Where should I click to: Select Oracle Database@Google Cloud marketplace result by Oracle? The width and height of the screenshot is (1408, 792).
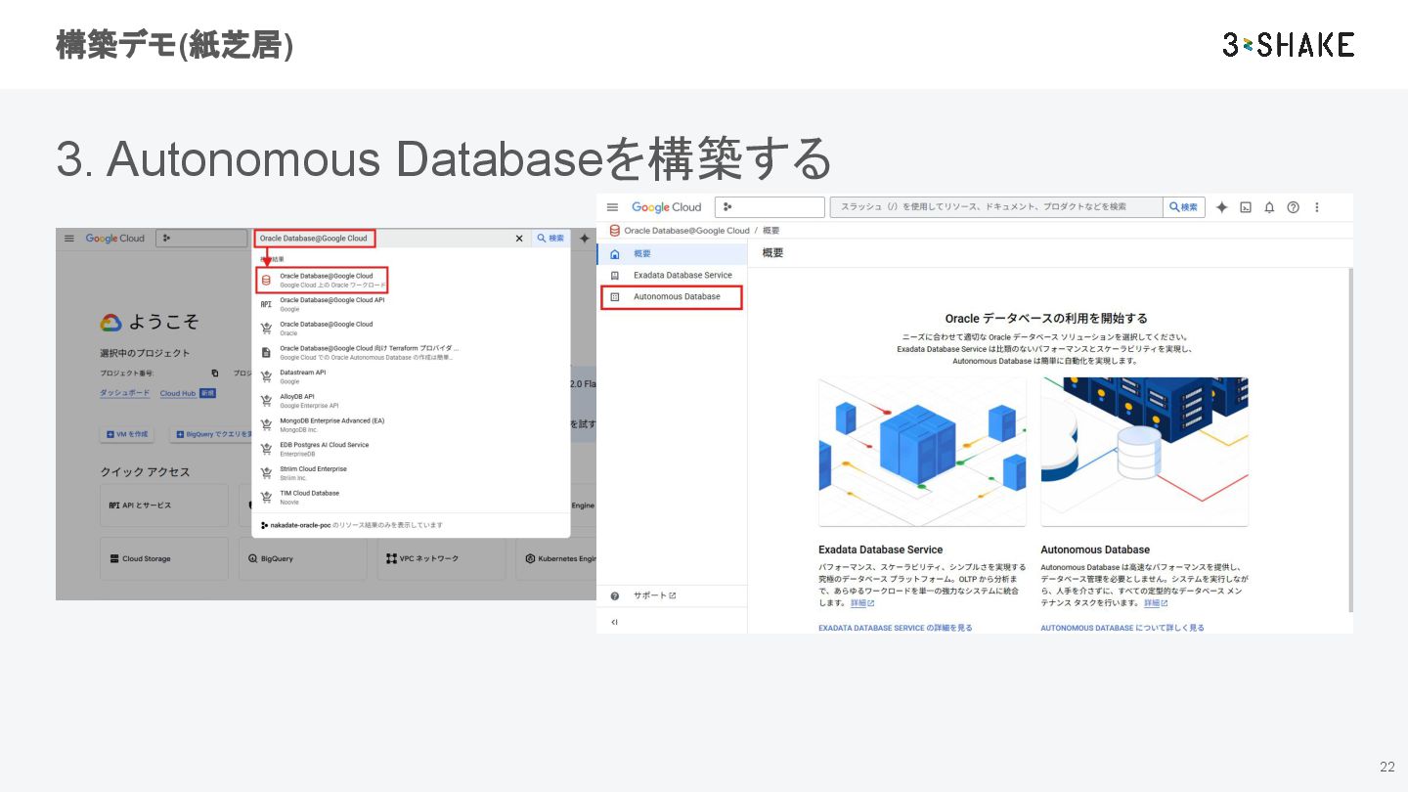pos(411,329)
